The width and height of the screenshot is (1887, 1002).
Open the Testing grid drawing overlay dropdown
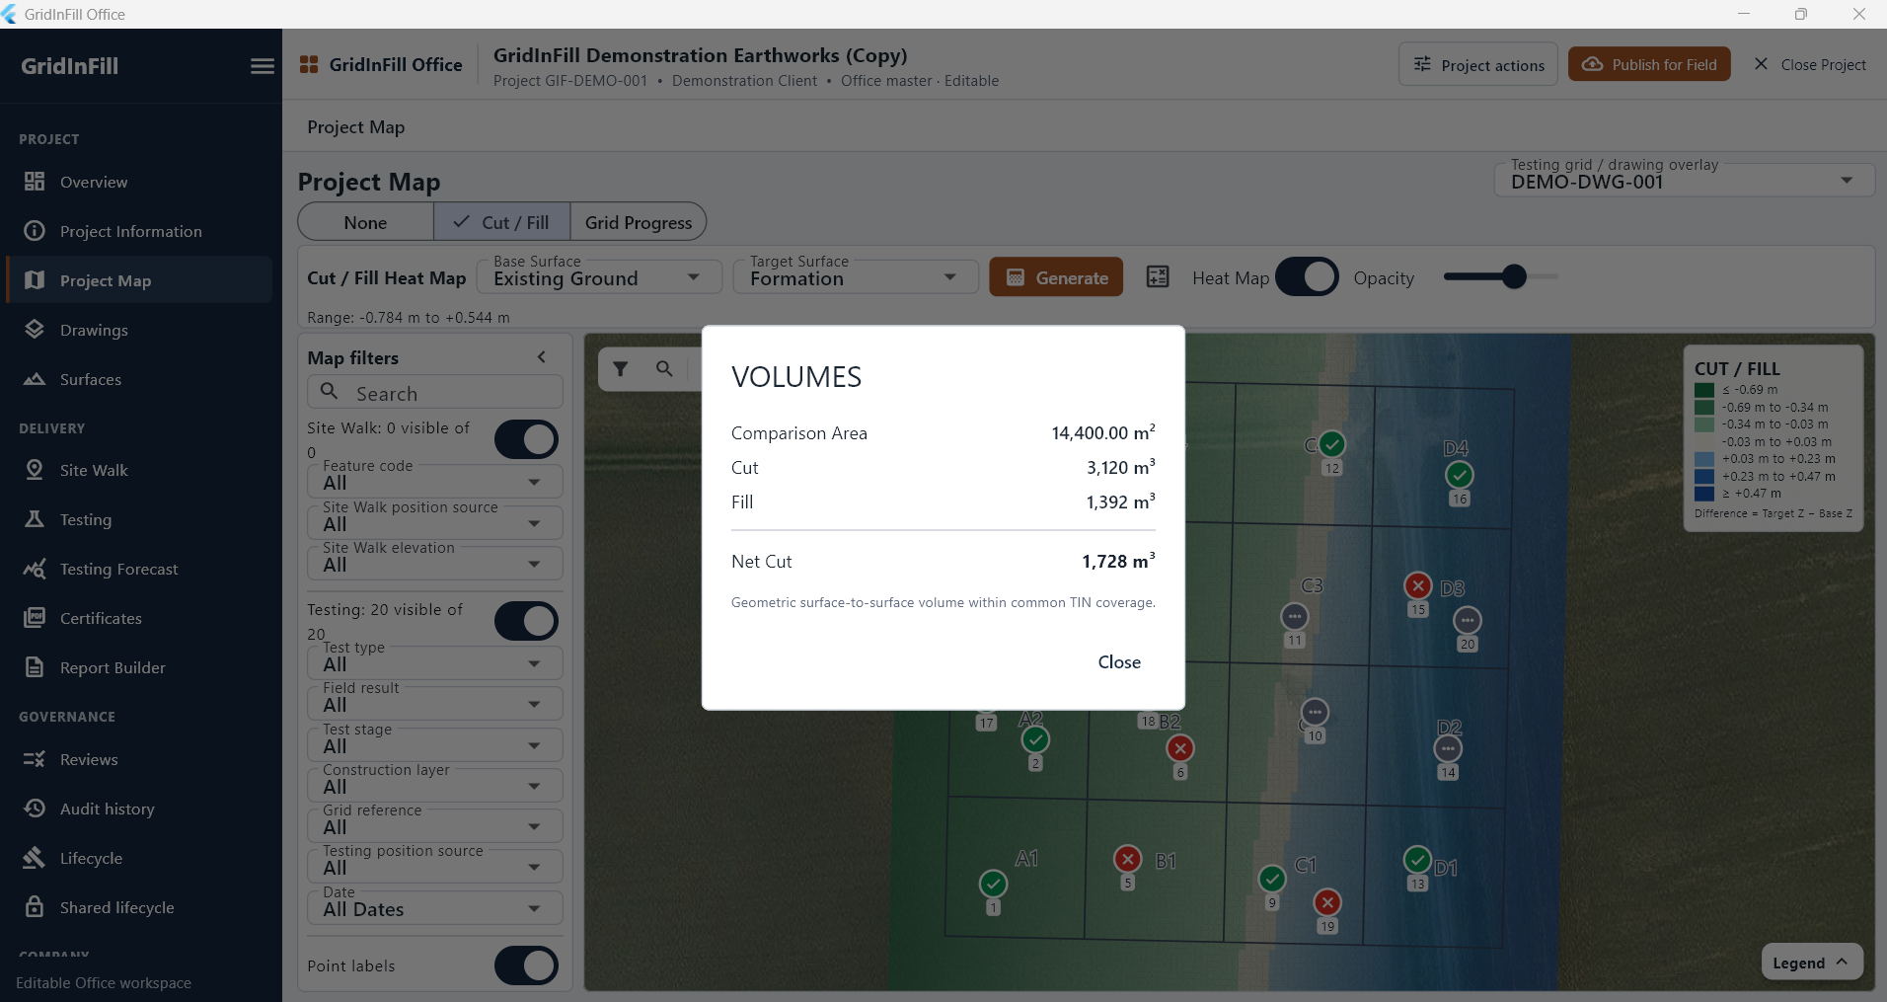(1684, 181)
